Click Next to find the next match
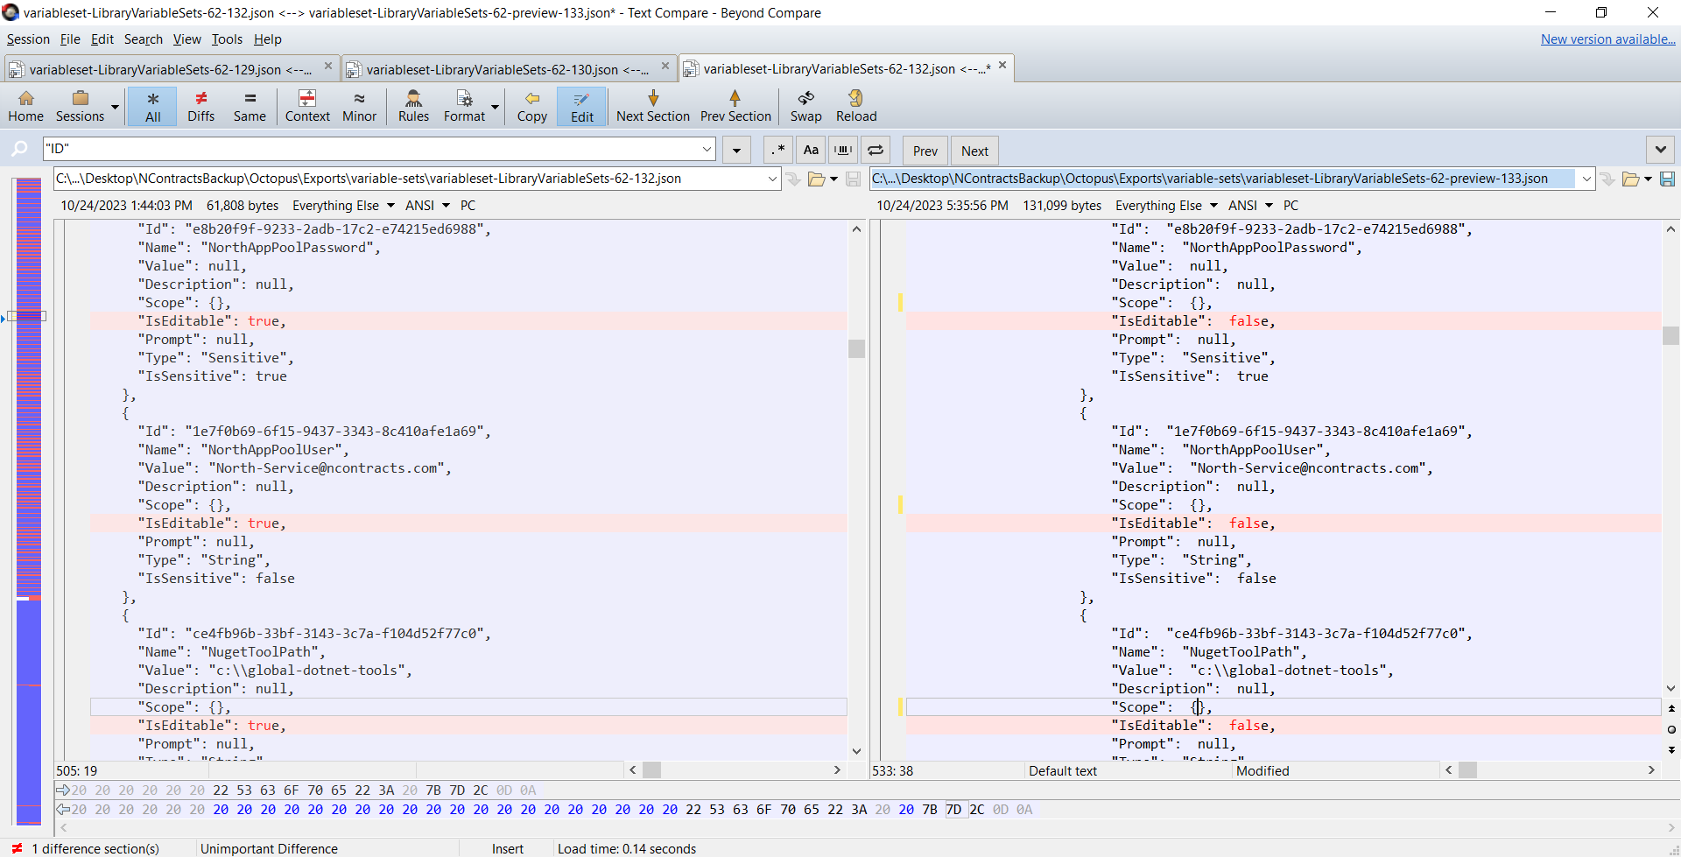Viewport: 1681px width, 857px height. (x=974, y=150)
